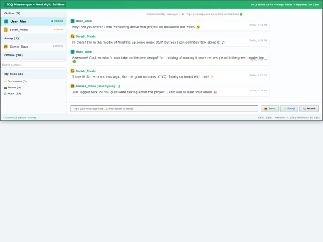Click Gamer_Dave avatar in contacts list

pos(5,47)
